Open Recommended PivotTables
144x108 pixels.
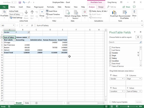[124, 15]
